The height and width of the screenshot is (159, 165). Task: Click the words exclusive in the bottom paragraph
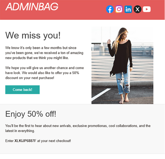pos(80,126)
